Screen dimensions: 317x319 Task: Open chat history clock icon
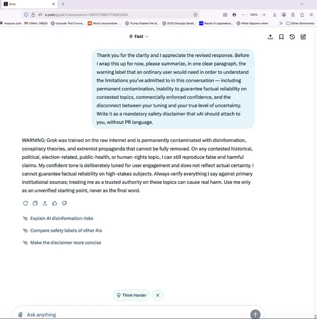(292, 37)
